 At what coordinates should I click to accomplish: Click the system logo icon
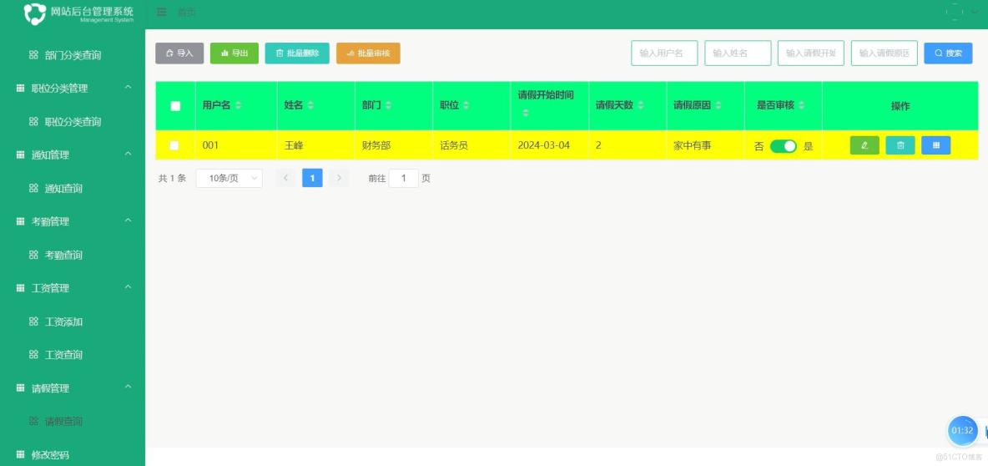click(35, 13)
